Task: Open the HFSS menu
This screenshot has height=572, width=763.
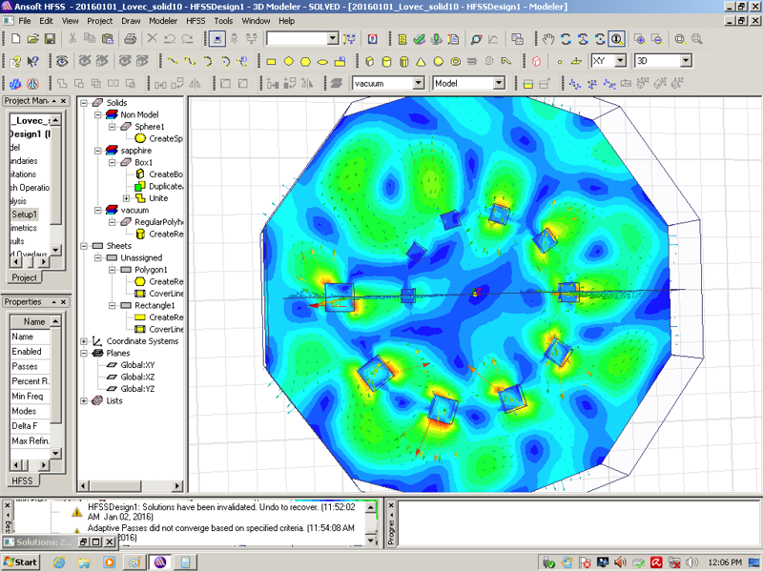Action: click(196, 20)
